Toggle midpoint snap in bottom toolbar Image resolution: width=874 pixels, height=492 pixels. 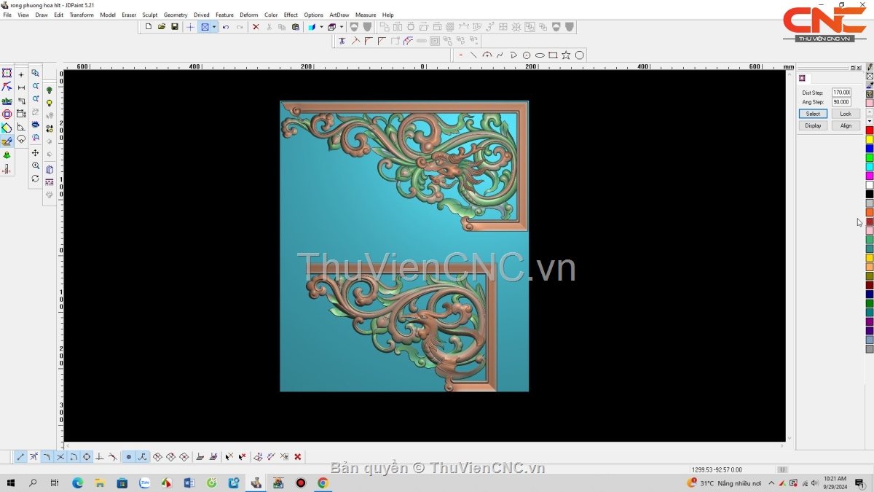34,457
